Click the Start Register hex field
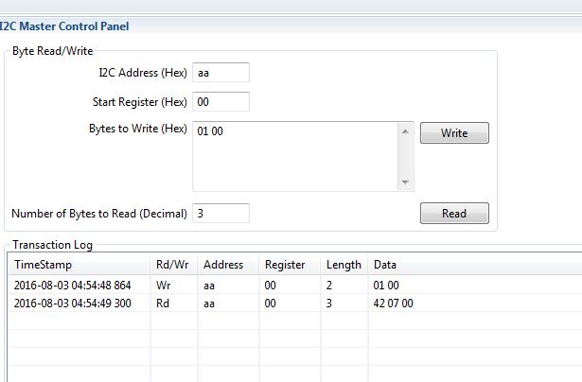This screenshot has width=582, height=382. (x=220, y=102)
